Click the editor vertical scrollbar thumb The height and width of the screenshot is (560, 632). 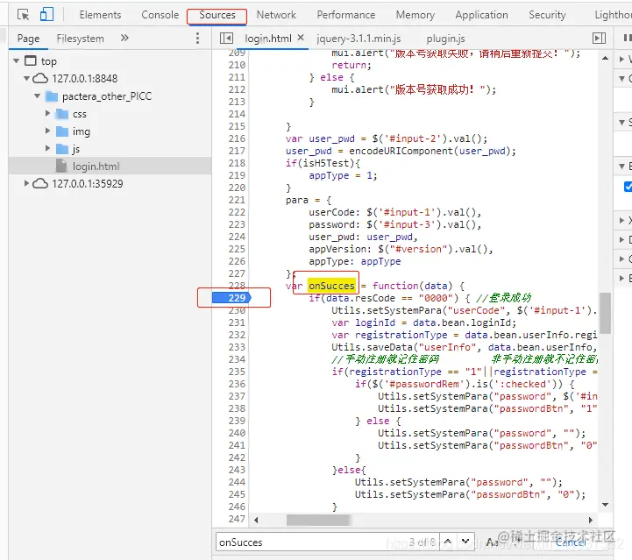coord(605,313)
